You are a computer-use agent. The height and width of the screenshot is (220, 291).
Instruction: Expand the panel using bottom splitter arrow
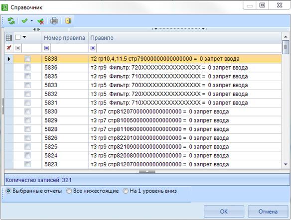coord(147,171)
